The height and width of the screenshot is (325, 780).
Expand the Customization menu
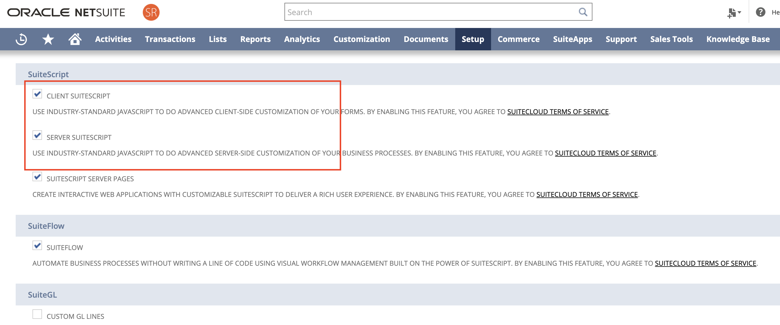[x=361, y=39]
